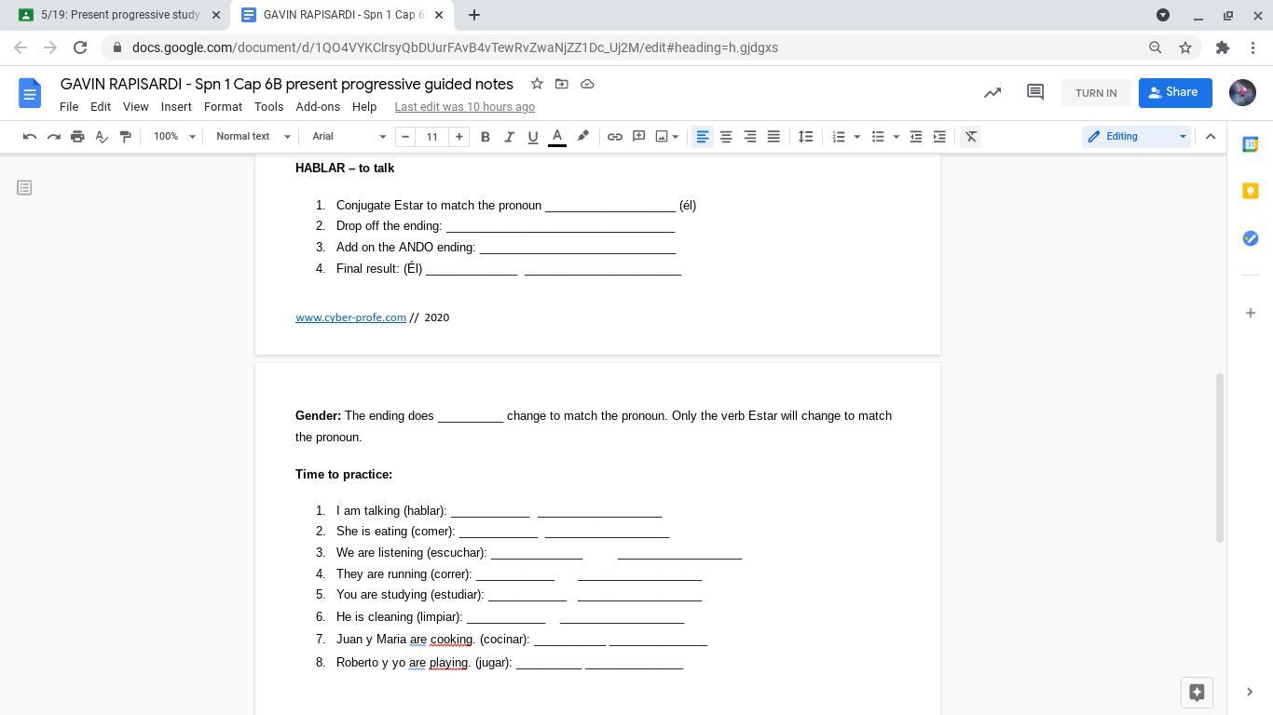
Task: Toggle bold formatting
Action: [x=486, y=137]
